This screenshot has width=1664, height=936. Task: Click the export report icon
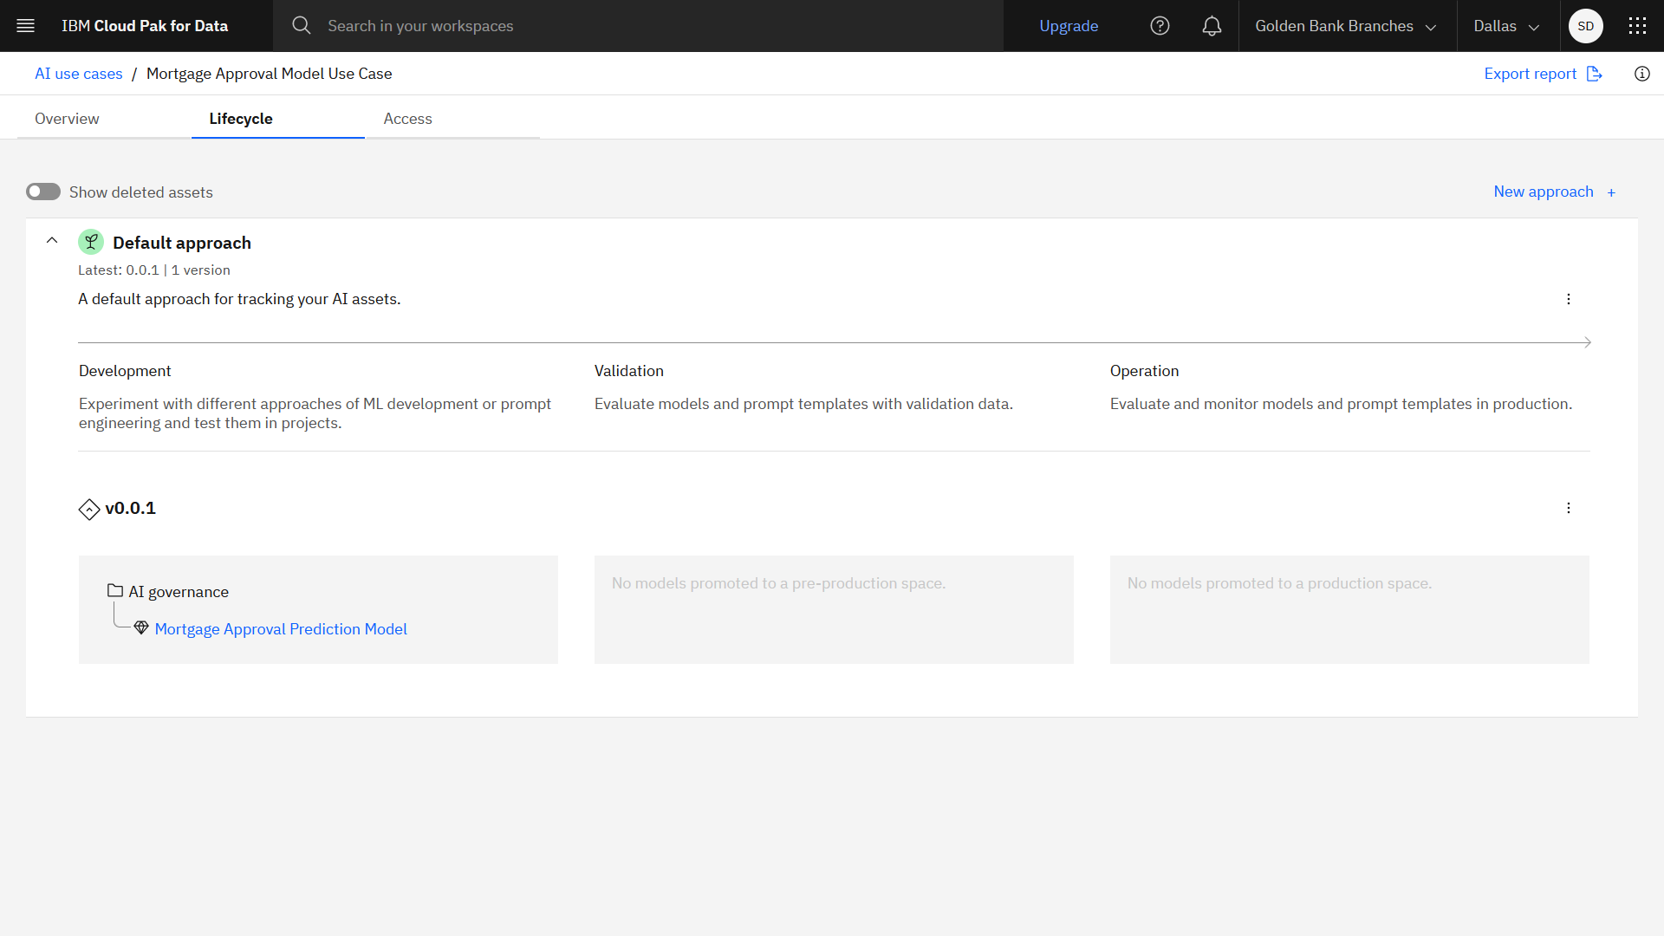(1595, 74)
